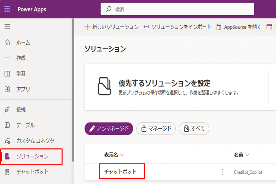Screen dimensions: 276x184
Task: Click the lock icon in マネージド
Action: click(144, 129)
